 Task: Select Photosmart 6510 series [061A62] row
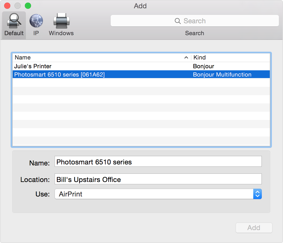tap(141, 74)
